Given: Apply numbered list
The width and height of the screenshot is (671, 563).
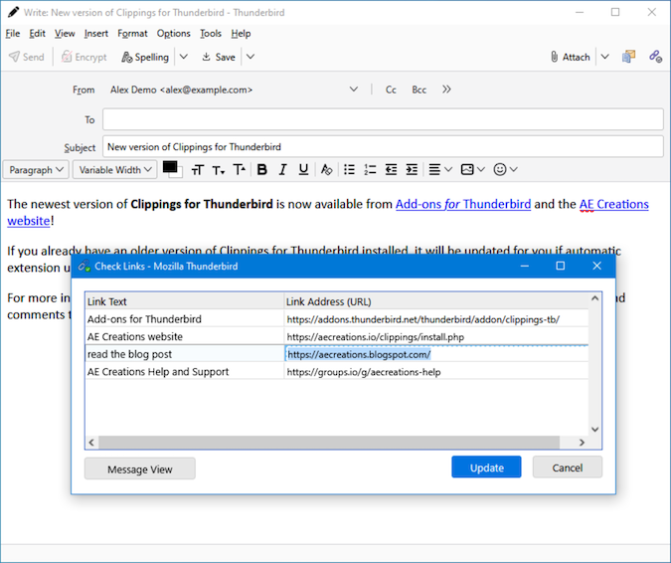Looking at the screenshot, I should click(370, 170).
